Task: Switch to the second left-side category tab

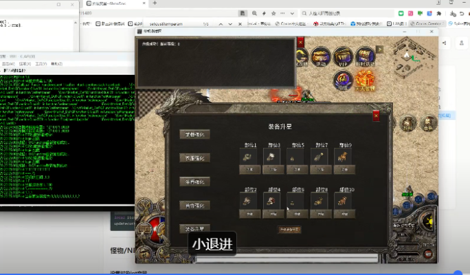Action: (x=194, y=158)
